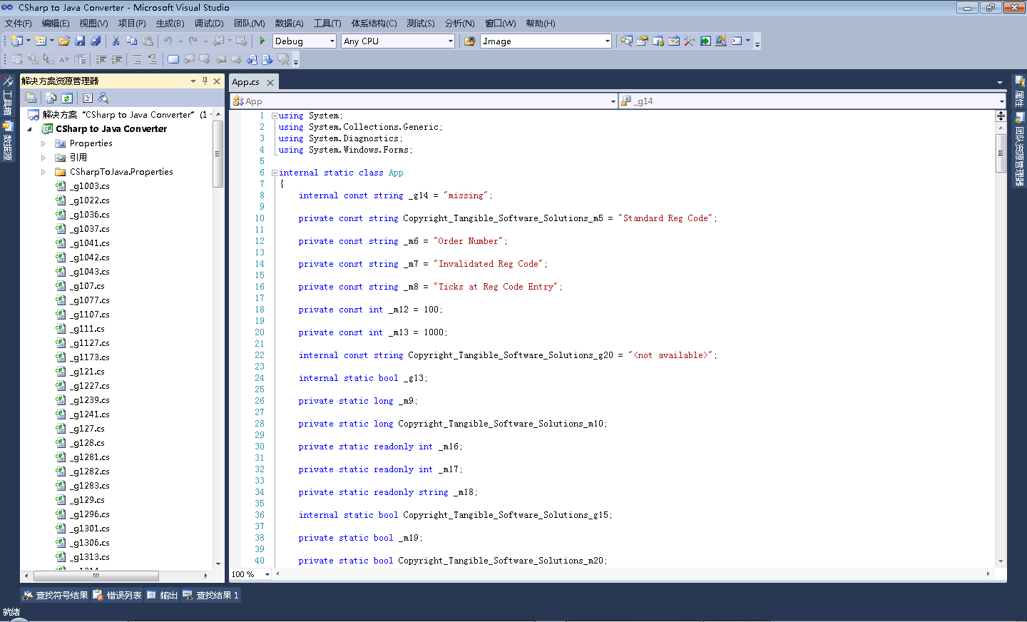Viewport: 1027px width, 622px height.
Task: Open the 帮助(H) menu
Action: click(x=541, y=23)
